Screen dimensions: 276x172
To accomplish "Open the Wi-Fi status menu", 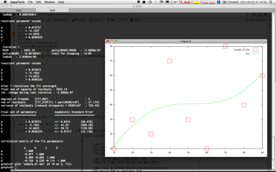I will tap(161, 2).
